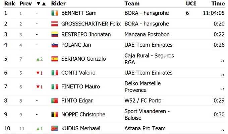The height and width of the screenshot is (134, 228).
Task: Click the Colombian flag beside Restrepo
Action: click(55, 35)
